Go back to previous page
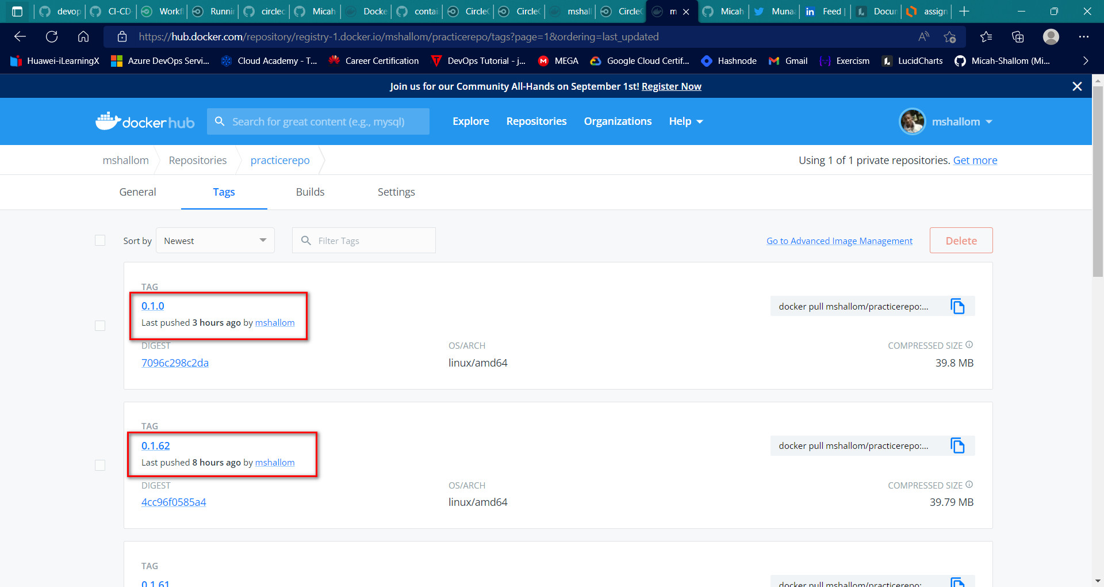 click(x=20, y=37)
